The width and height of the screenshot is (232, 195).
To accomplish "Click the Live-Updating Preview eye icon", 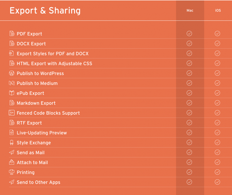I will [12, 132].
